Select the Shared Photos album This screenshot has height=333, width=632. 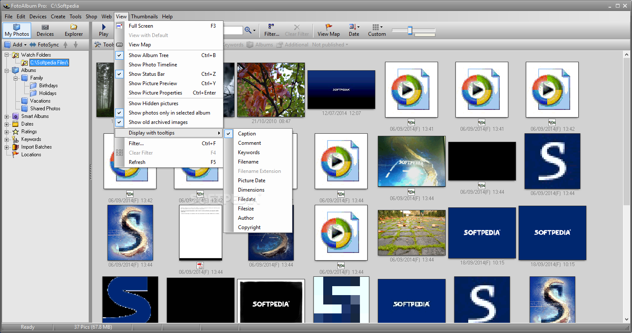[x=45, y=109]
